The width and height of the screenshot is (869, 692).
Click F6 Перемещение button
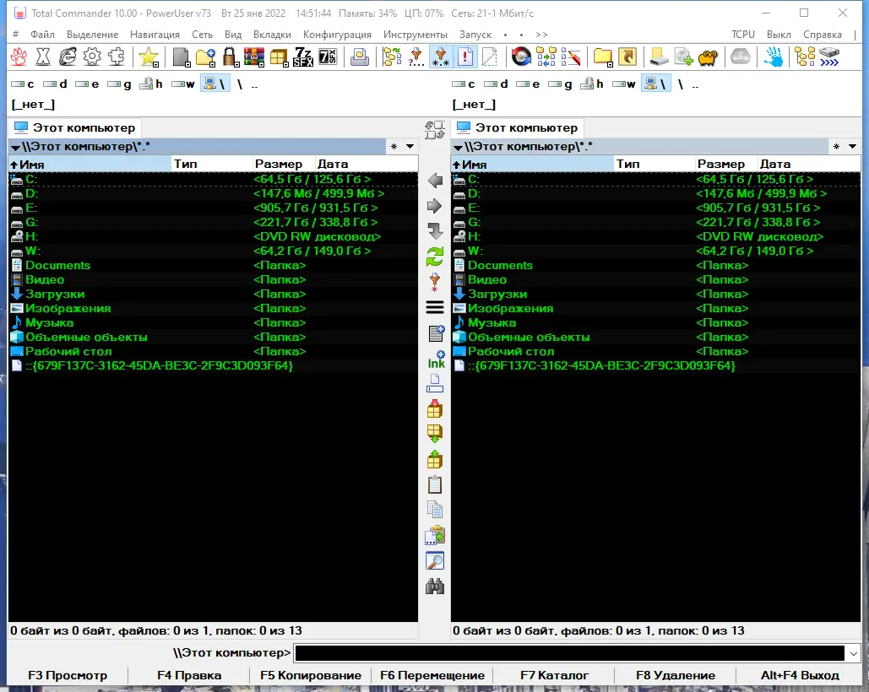[432, 675]
